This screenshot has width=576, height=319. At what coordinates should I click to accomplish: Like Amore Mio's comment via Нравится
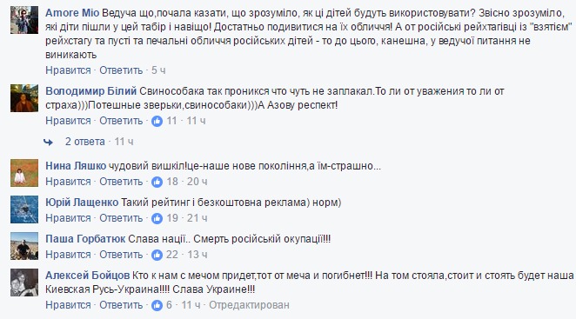(x=68, y=70)
